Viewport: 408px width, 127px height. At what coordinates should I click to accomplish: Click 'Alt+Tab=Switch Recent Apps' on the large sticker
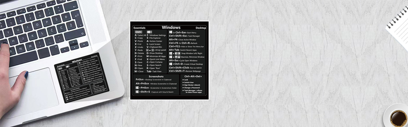coord(182,50)
